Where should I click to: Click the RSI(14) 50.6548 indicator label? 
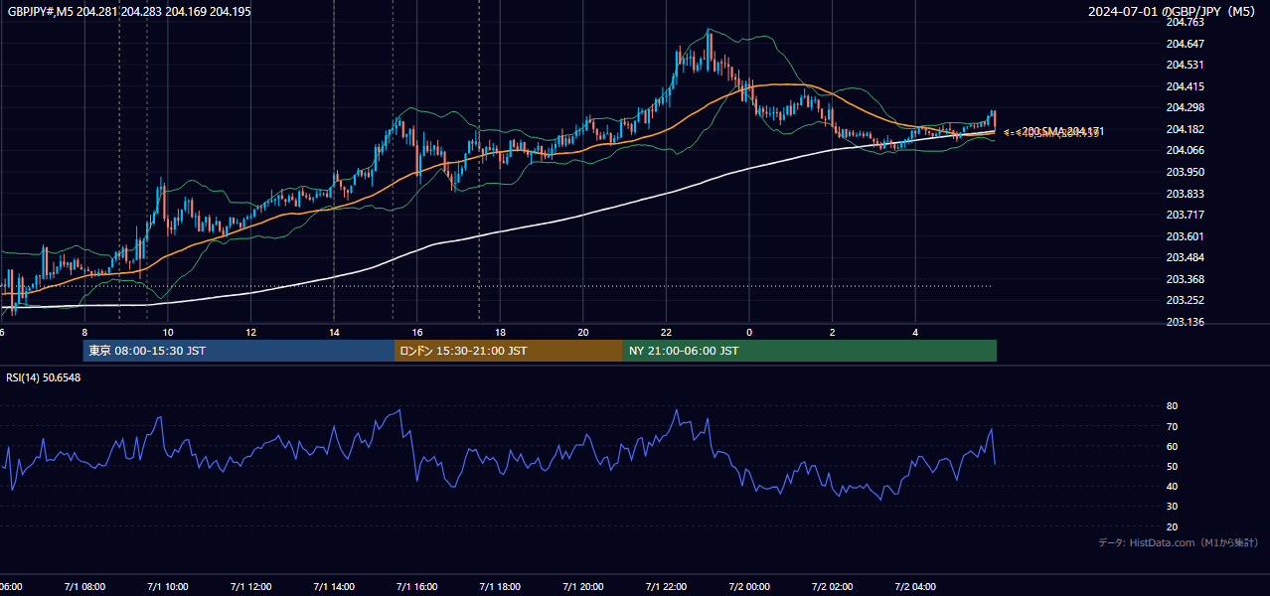pos(44,377)
